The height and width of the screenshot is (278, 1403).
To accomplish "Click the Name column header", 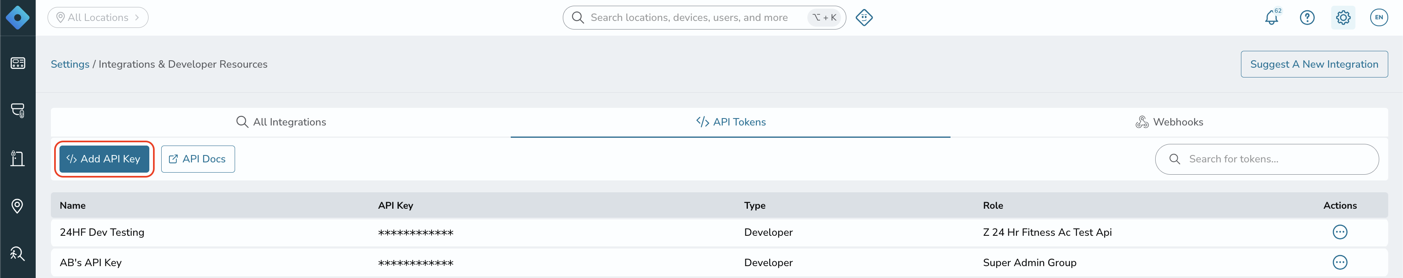I will (73, 206).
